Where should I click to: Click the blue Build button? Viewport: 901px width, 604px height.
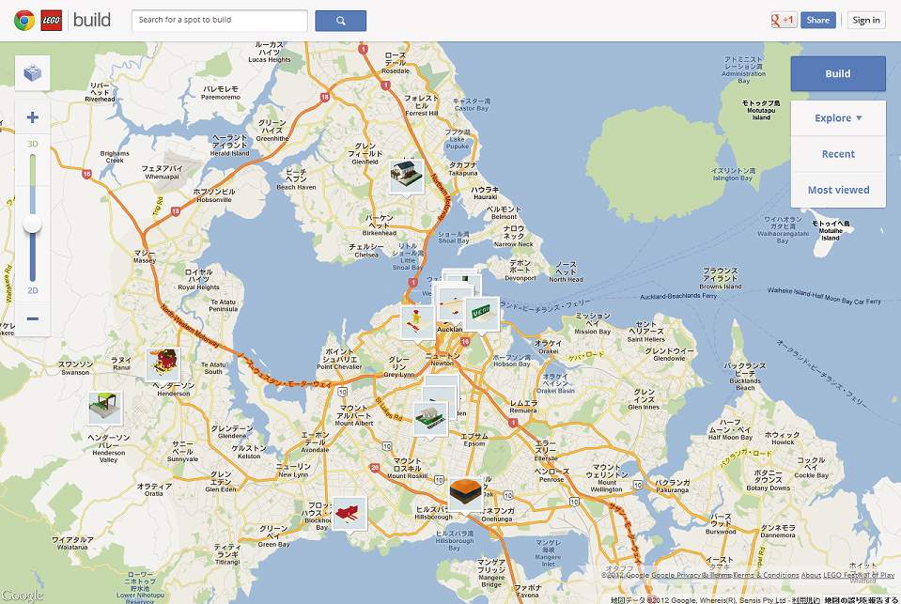pos(838,73)
